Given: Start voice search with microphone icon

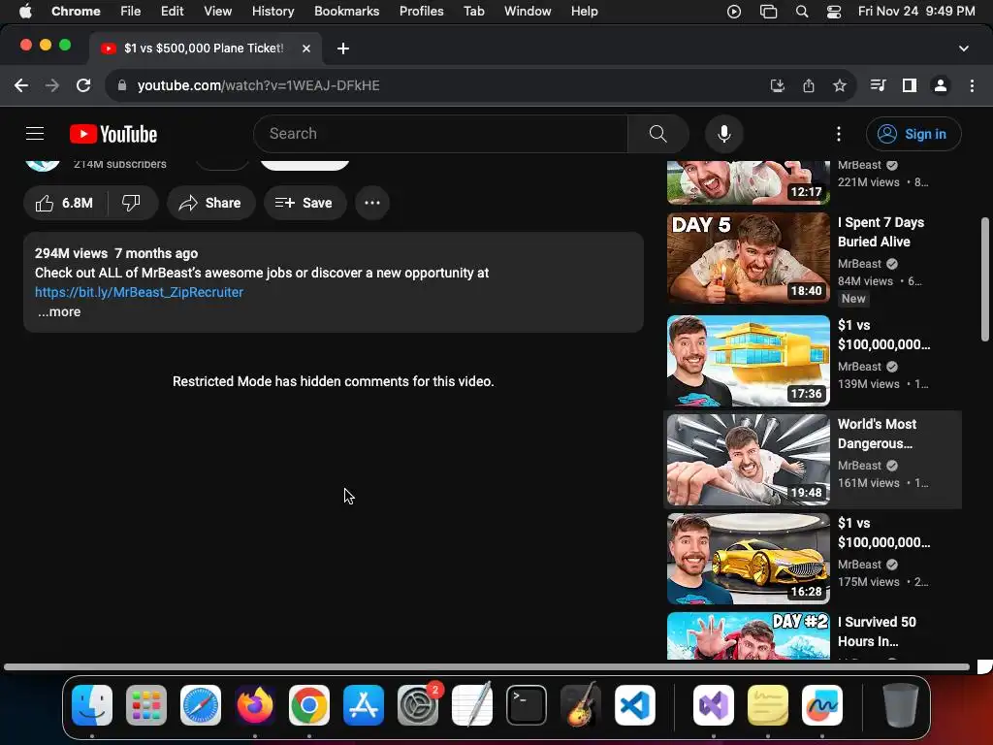Looking at the screenshot, I should (x=723, y=134).
